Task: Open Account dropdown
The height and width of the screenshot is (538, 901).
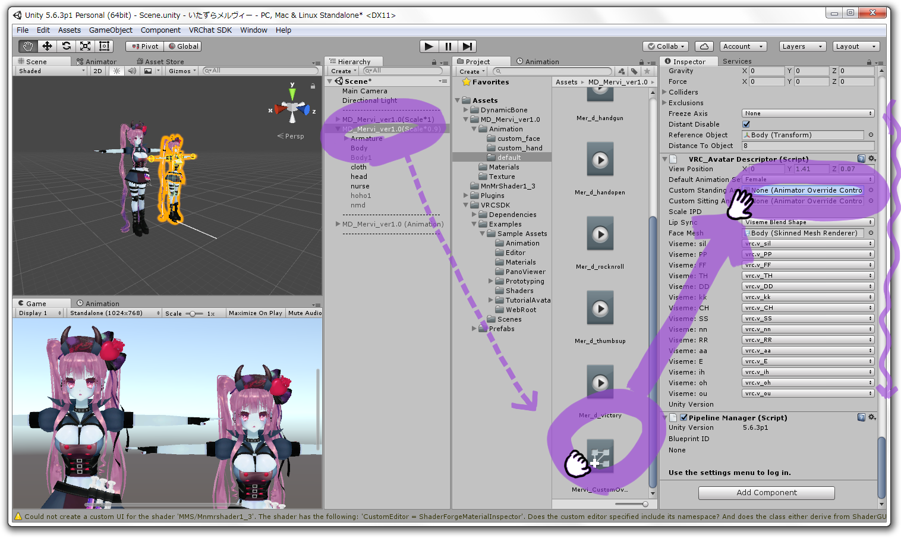Action: tap(743, 46)
